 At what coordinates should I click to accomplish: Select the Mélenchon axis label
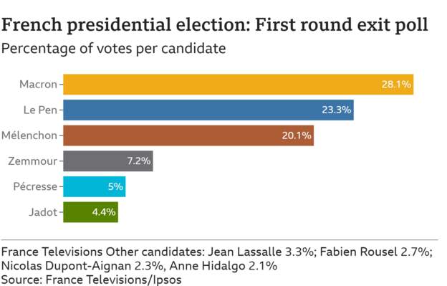click(29, 135)
